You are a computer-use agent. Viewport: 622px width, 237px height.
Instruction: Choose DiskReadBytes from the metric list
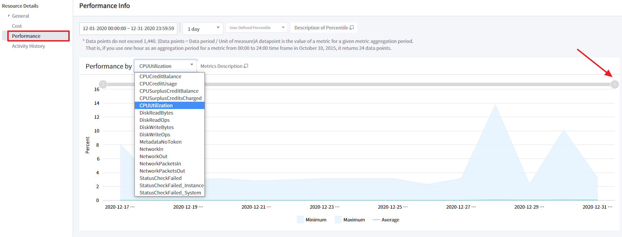(x=156, y=113)
